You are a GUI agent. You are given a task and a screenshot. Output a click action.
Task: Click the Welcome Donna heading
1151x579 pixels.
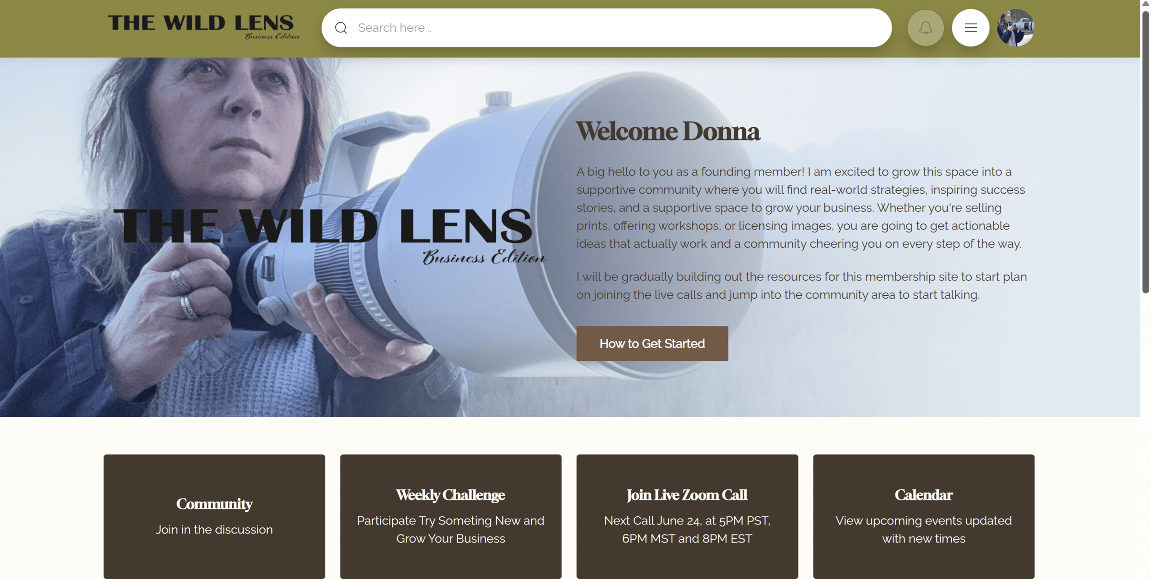click(x=668, y=131)
